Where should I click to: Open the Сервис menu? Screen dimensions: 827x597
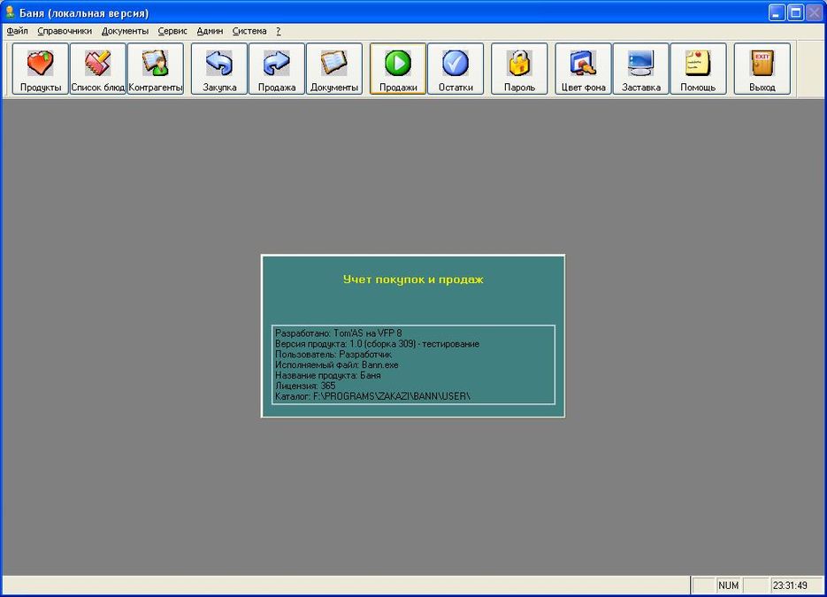172,31
